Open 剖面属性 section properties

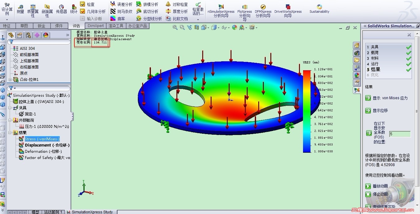(47, 11)
